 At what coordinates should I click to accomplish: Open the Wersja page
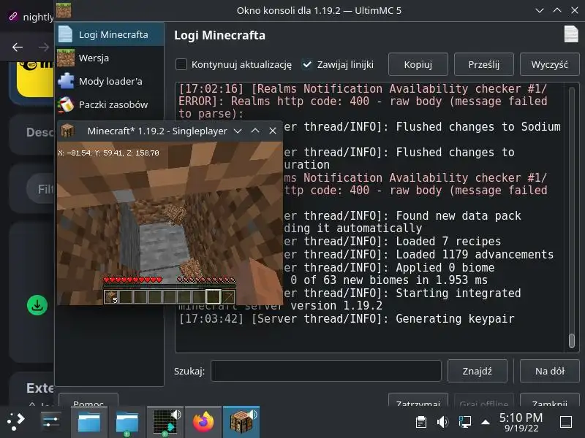[x=110, y=58]
